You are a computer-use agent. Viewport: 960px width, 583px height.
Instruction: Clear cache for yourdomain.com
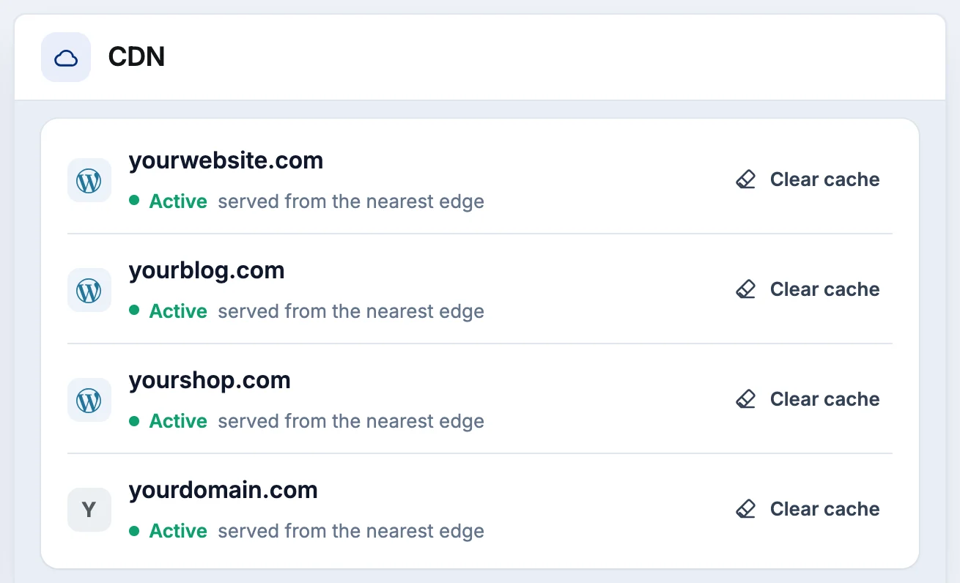[x=808, y=509]
